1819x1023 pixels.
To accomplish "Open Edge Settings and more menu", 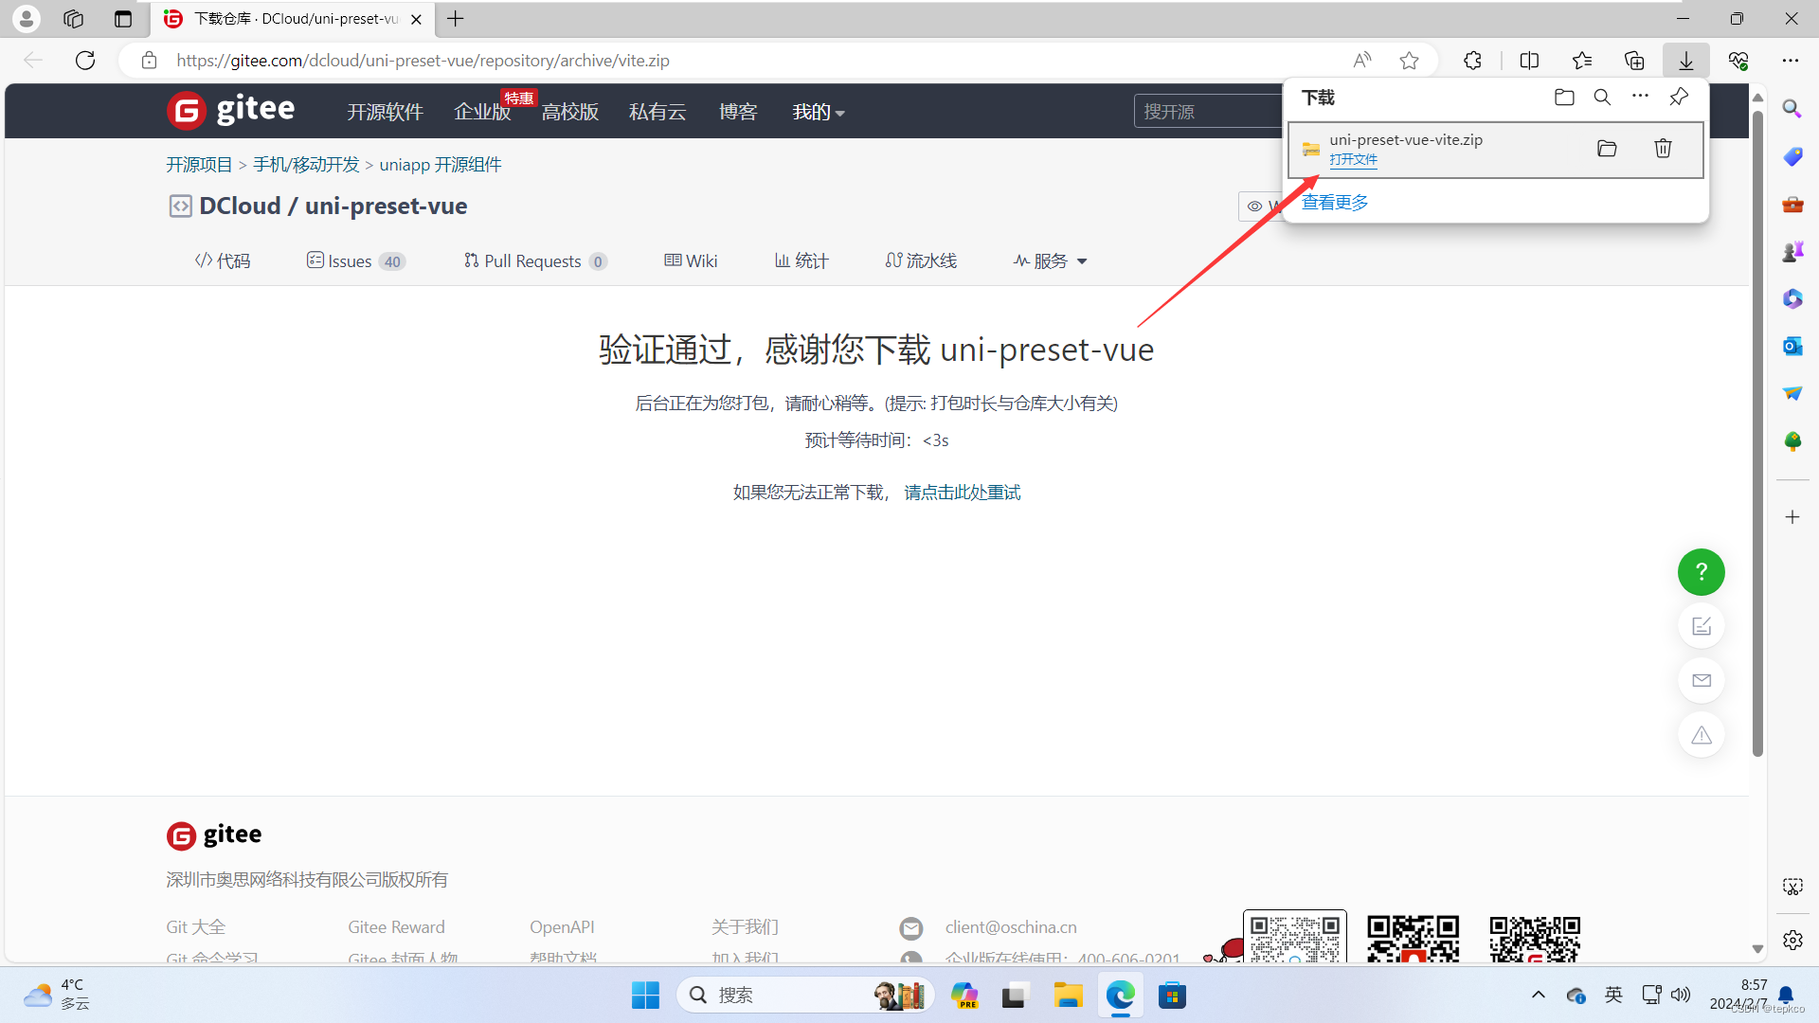I will [1790, 61].
